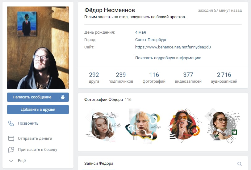Open the 2716 аудиозаписей counter

tap(224, 77)
